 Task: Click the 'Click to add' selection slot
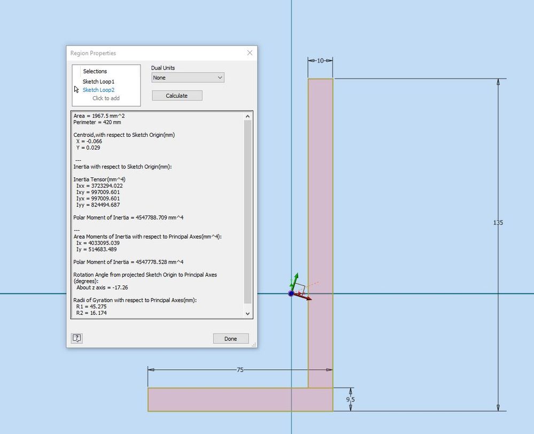tap(105, 98)
